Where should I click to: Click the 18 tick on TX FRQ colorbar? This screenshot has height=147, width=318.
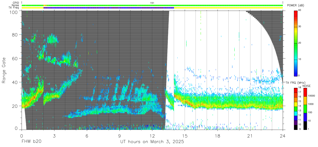point(300,88)
